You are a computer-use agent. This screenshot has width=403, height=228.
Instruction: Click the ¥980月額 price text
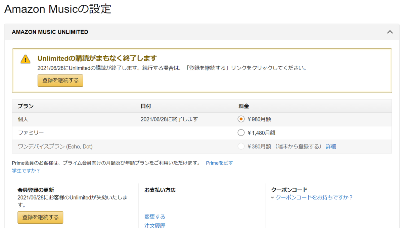pyautogui.click(x=259, y=119)
